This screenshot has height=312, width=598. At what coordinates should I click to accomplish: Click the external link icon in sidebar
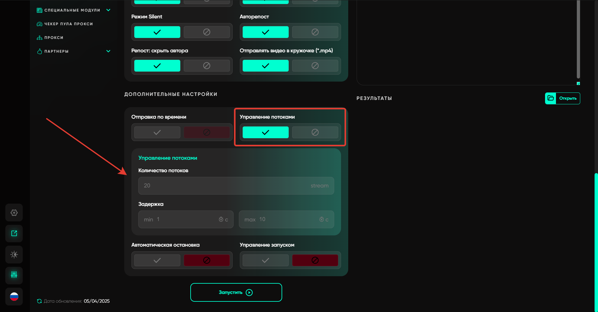(x=14, y=234)
